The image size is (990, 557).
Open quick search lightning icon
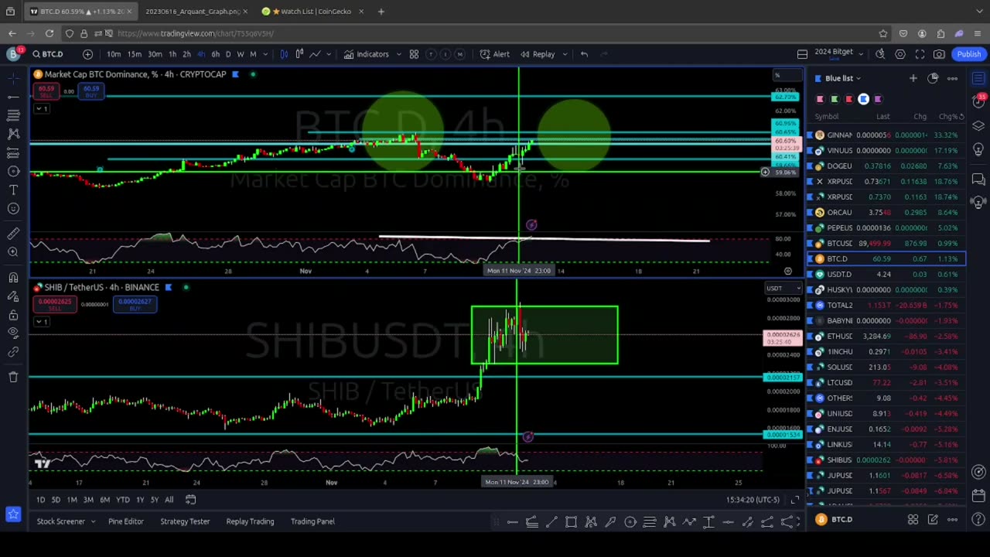coord(880,54)
